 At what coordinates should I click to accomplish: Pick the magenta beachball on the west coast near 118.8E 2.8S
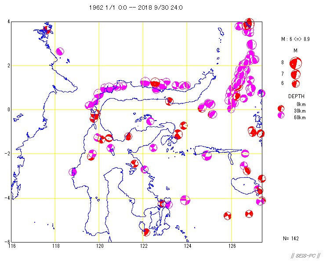[73, 172]
